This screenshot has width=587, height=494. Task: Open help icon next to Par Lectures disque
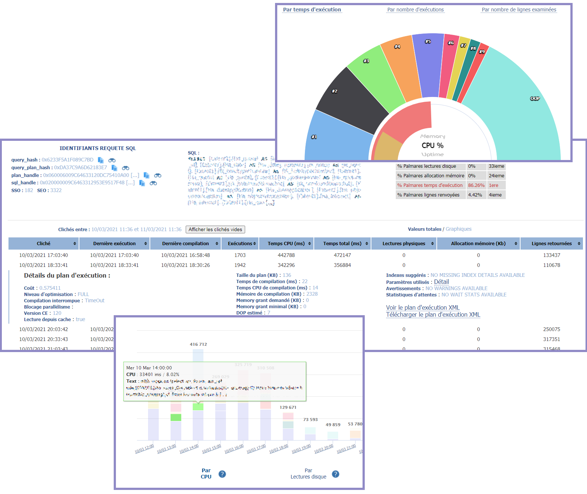tap(336, 474)
